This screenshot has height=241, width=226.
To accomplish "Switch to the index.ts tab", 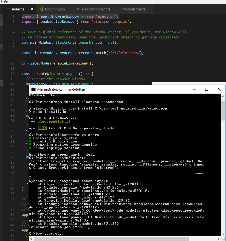I will tap(18, 9).
